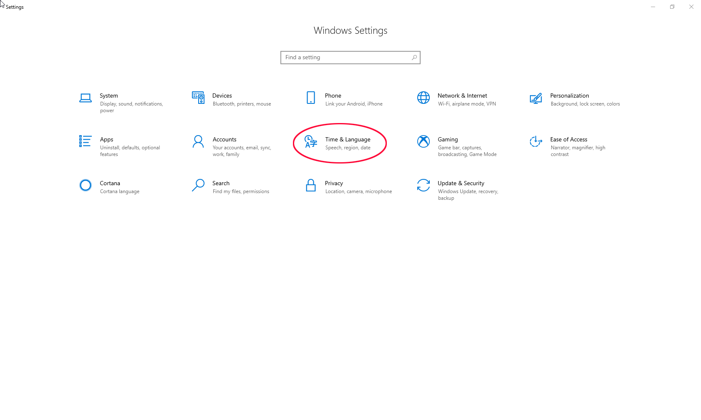Open the Gaming Xbox icon
The height and width of the screenshot is (420, 701).
tap(424, 141)
